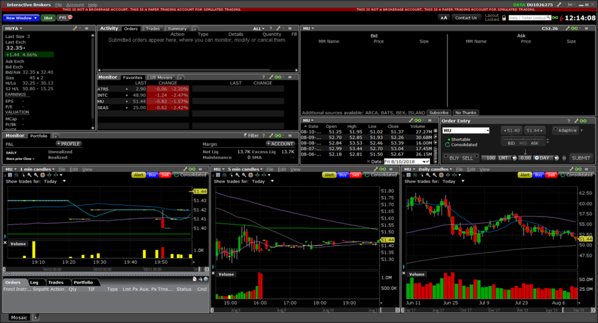Screen dimensions: 598x323
Task: Click the Contact Us button
Action: click(x=466, y=18)
